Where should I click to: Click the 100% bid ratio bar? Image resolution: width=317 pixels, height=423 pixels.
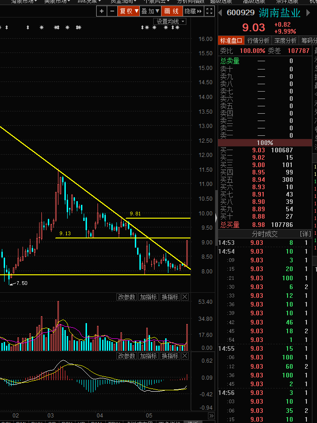click(x=265, y=143)
